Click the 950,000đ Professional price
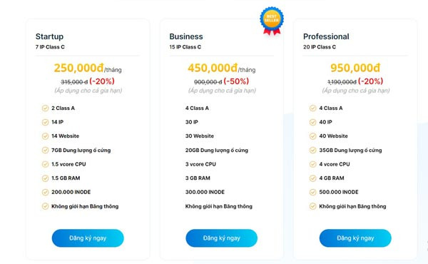 click(x=355, y=68)
